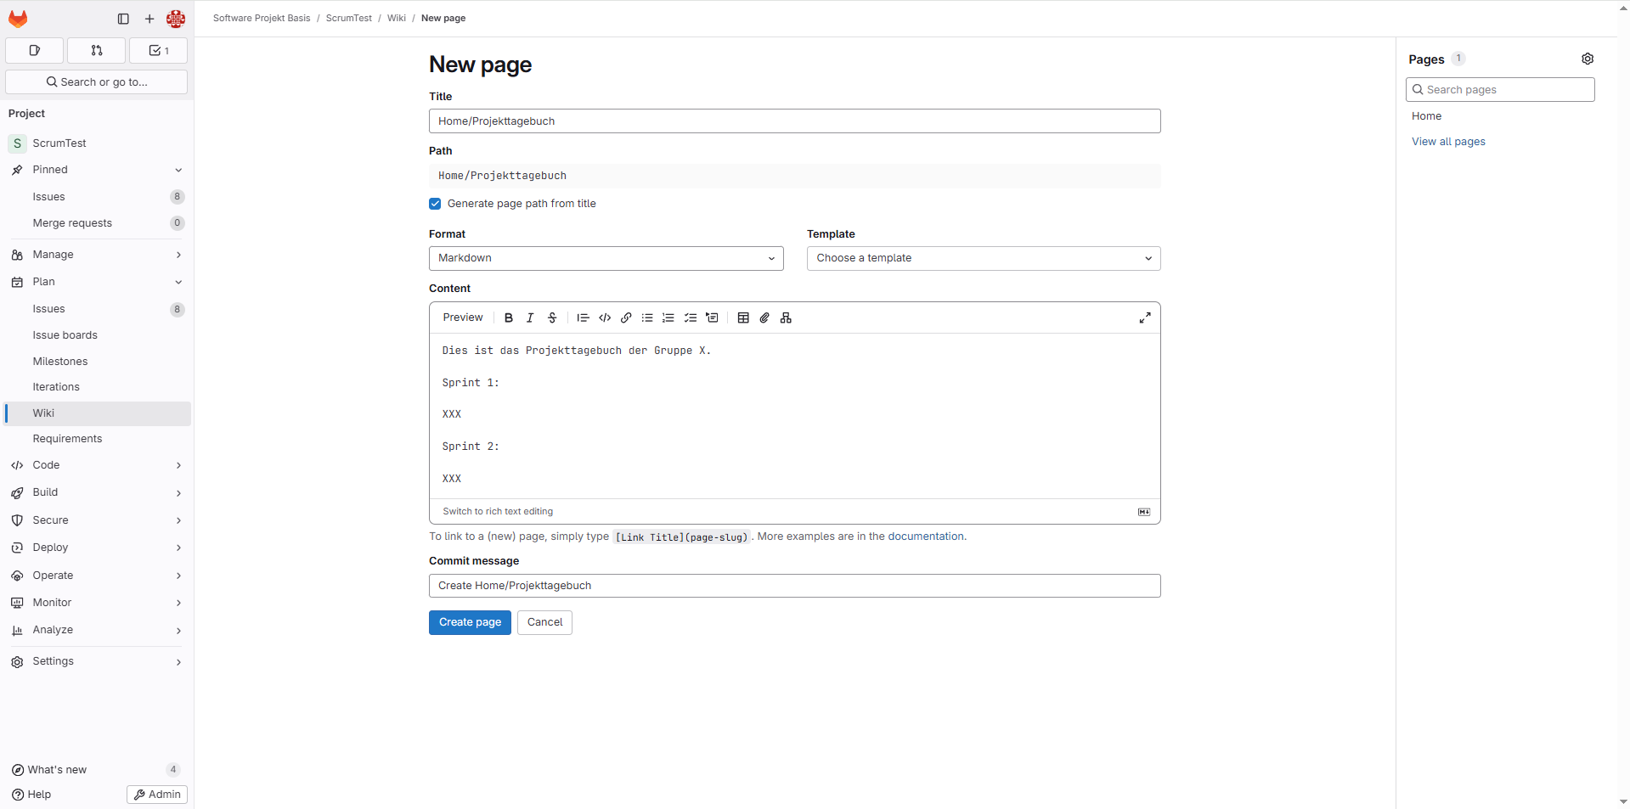Apply bold formatting in the editor toolbar
1630x809 pixels.
(x=509, y=317)
